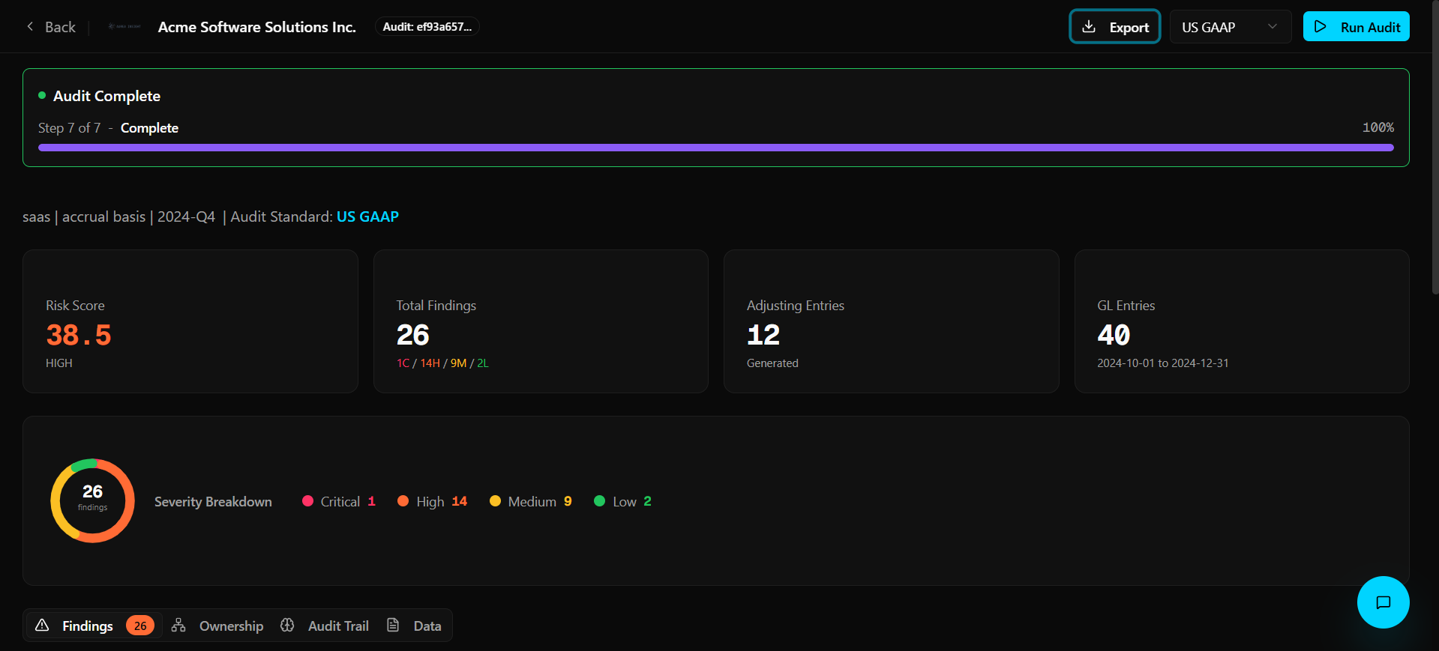Click the Generated label under Adjusting Entries

[772, 363]
